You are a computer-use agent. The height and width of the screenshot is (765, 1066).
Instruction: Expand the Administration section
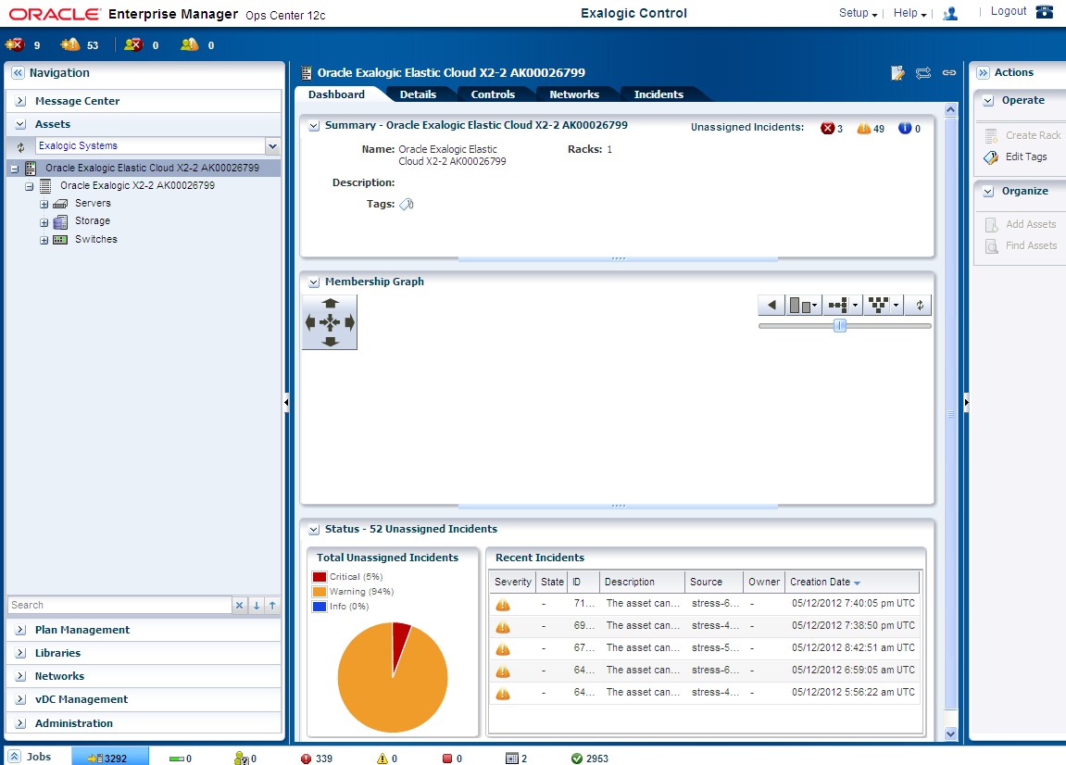(x=21, y=723)
